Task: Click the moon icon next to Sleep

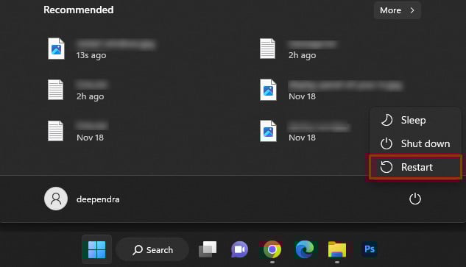Action: tap(386, 121)
